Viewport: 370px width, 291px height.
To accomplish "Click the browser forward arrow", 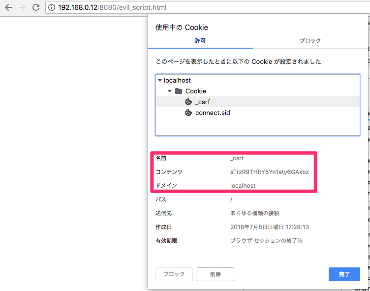I will [22, 7].
